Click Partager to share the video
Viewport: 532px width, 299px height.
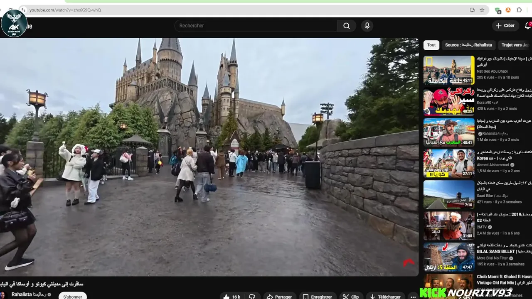[x=279, y=297]
